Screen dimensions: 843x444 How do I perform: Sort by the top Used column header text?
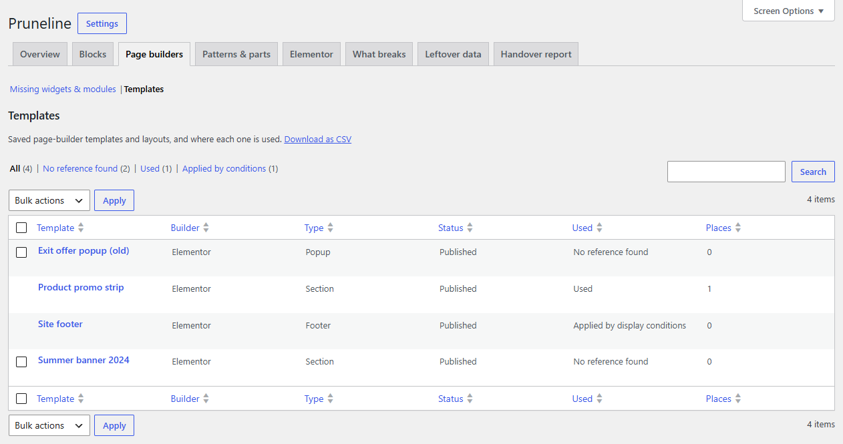coord(582,228)
